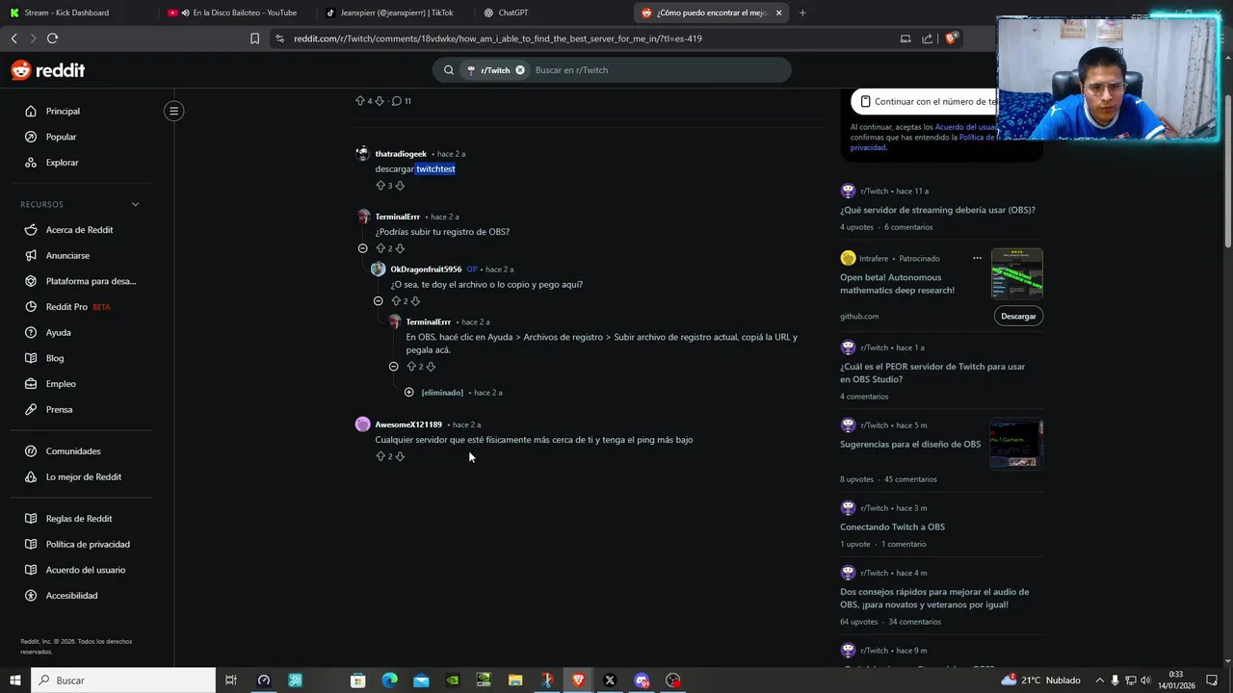
Task: Go back in browser history
Action: (13, 38)
